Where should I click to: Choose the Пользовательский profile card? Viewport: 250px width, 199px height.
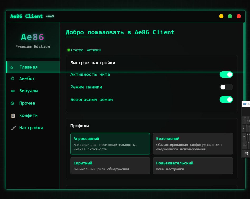(193, 166)
